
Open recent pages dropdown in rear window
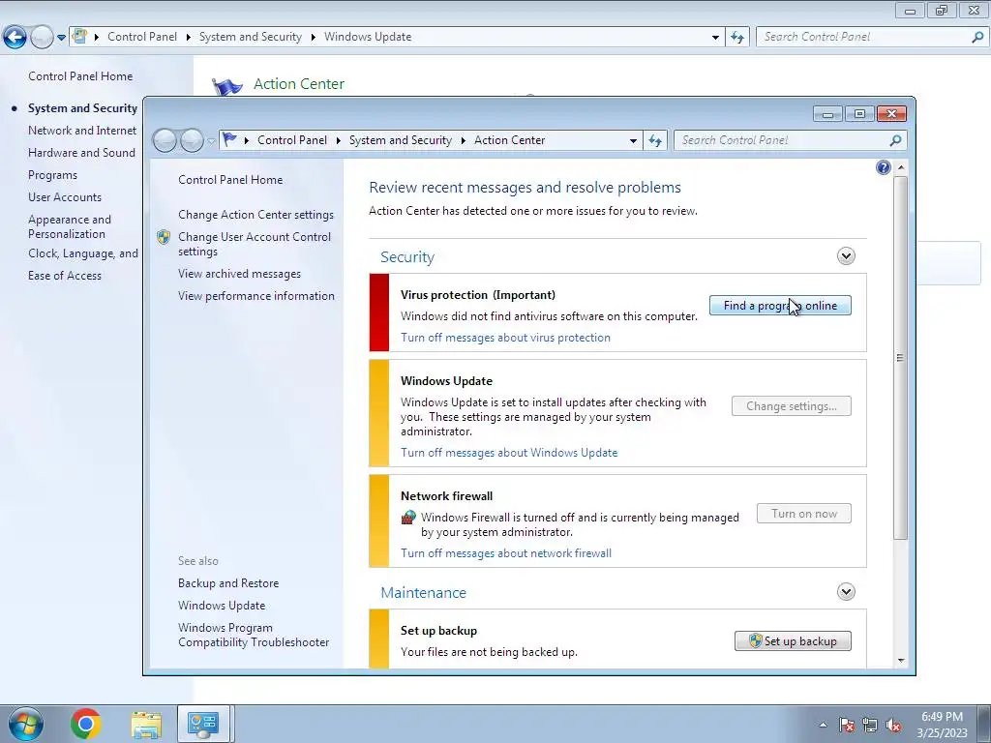click(61, 38)
